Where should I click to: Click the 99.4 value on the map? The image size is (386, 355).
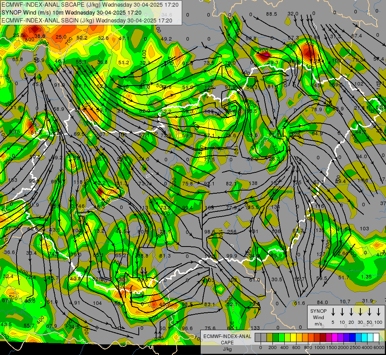coord(188,208)
